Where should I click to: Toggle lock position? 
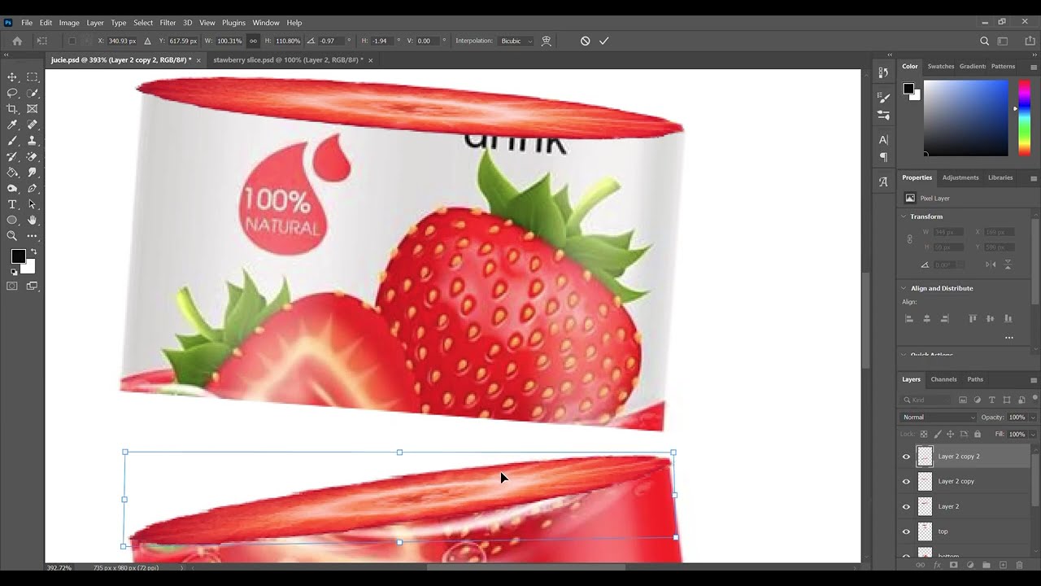coord(952,434)
